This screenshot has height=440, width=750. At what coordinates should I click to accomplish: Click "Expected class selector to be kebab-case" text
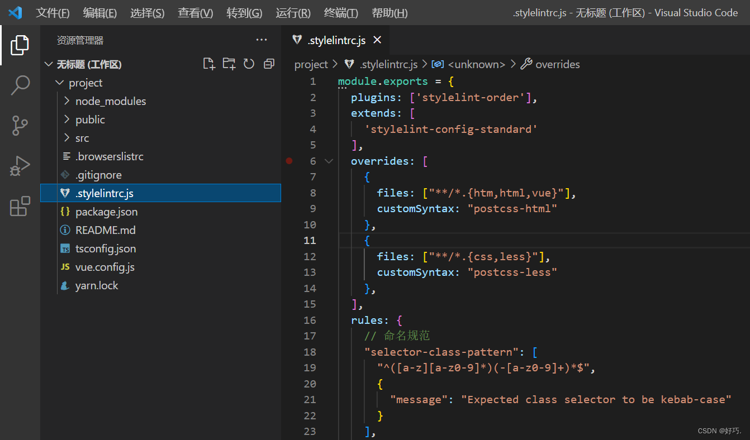(596, 399)
